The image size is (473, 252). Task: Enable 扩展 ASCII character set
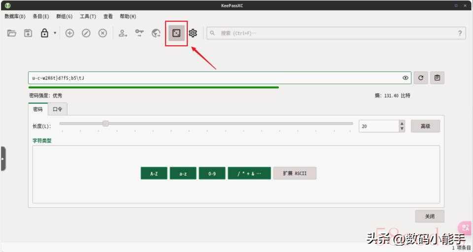coord(295,173)
